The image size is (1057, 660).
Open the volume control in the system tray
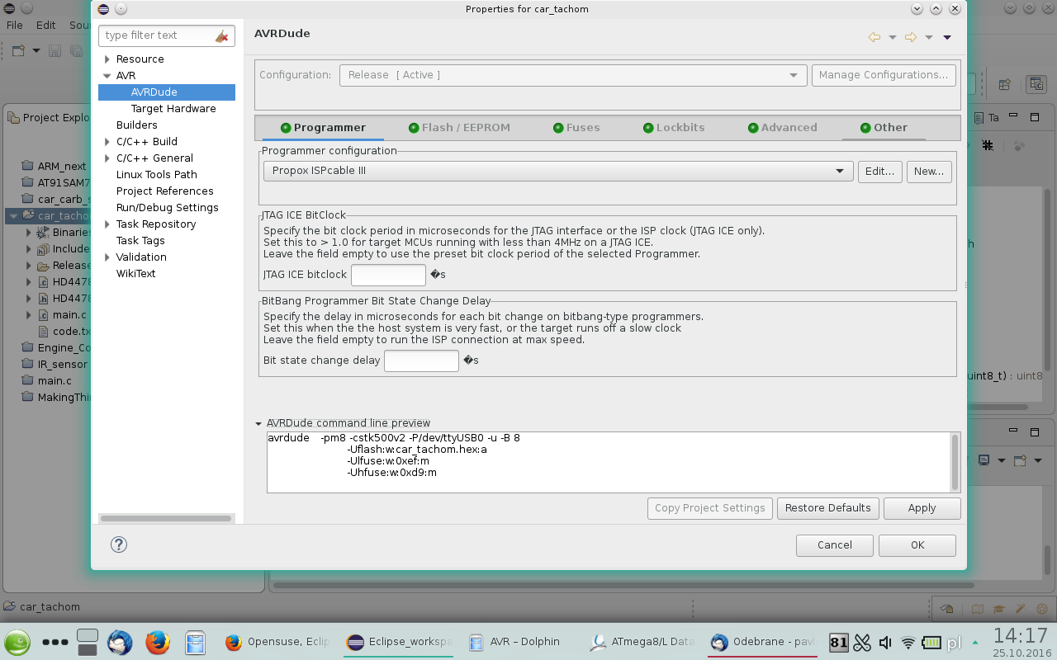coord(885,643)
